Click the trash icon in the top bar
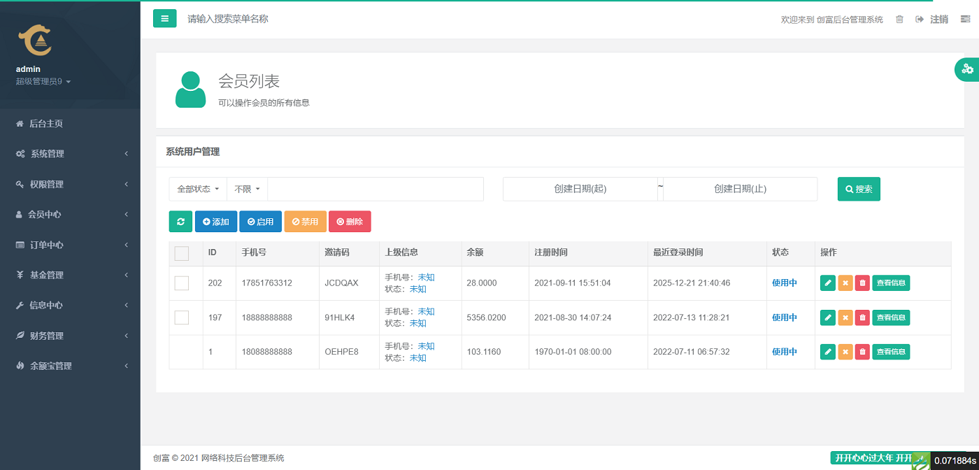 point(899,19)
